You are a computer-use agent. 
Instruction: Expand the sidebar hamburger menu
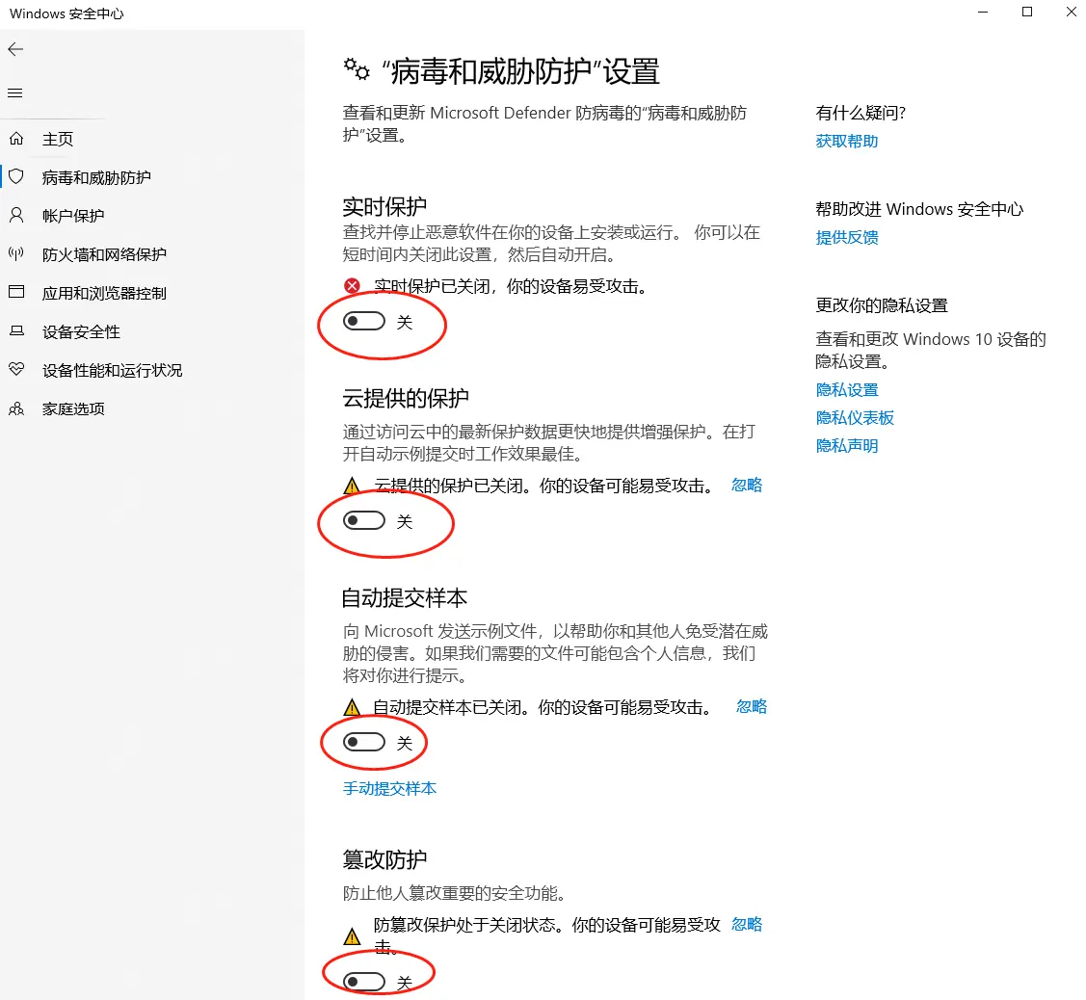(x=14, y=92)
